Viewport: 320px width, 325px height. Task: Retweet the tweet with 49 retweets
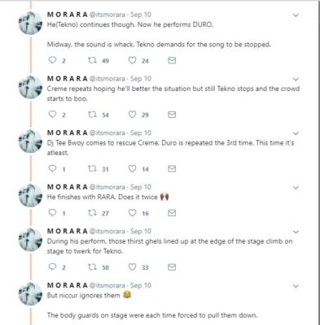coord(92,60)
